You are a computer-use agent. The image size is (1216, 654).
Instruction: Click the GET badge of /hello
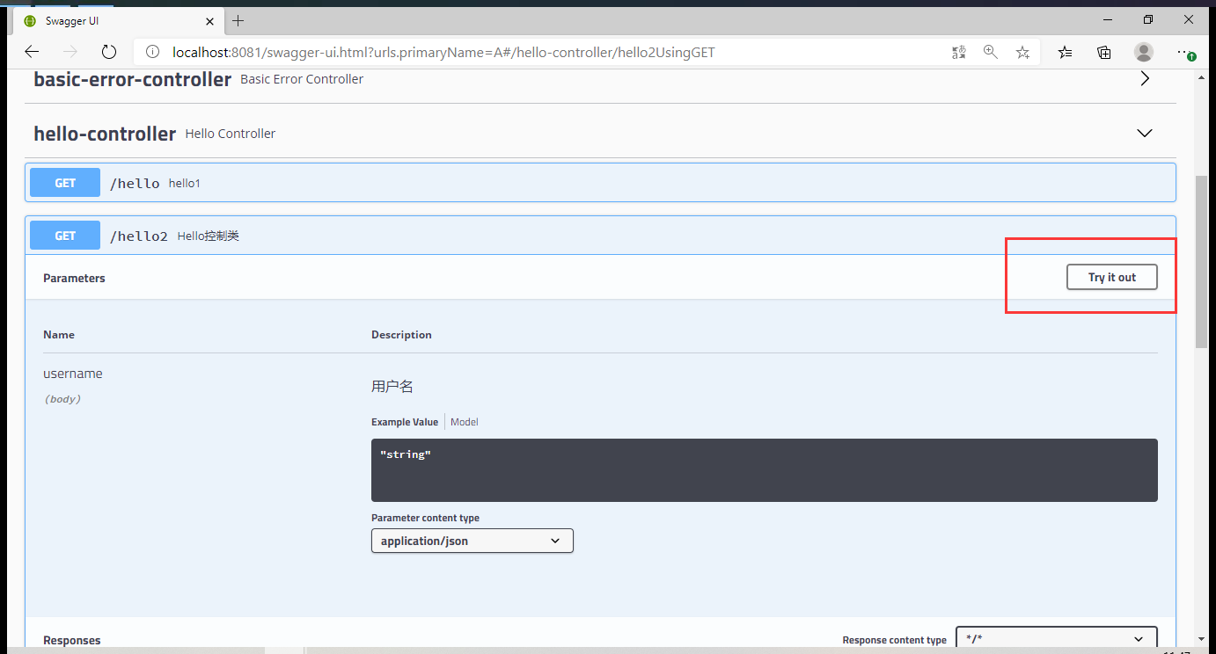click(x=65, y=183)
